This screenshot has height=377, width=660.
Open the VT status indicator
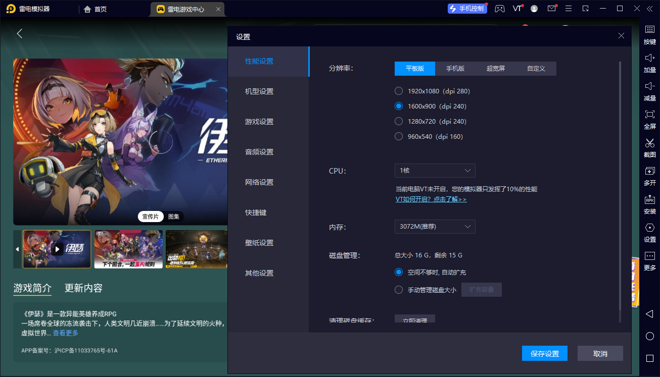[x=516, y=8]
